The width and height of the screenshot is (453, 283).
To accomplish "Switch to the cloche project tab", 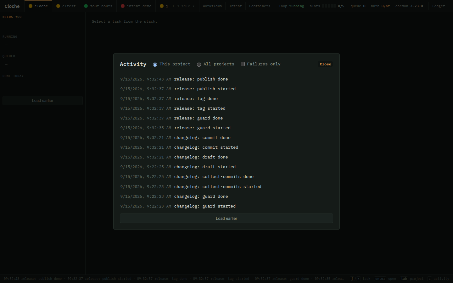I will pyautogui.click(x=38, y=6).
